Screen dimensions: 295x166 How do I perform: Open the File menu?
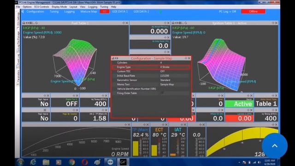pos(18,7)
